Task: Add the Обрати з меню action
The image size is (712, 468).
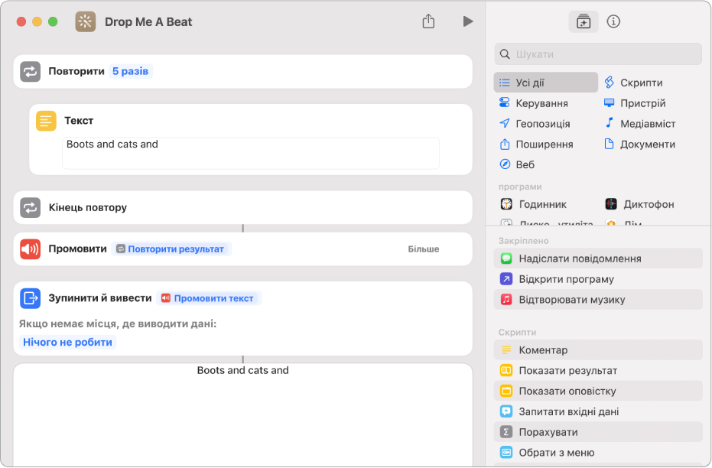Action: tap(598, 452)
